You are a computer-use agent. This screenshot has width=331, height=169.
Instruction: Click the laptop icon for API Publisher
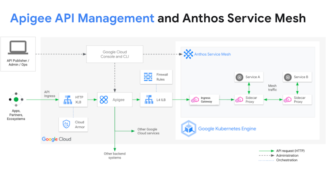click(x=18, y=47)
